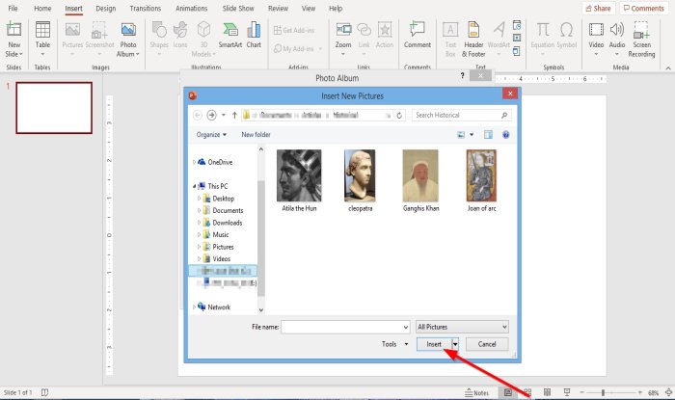Go up one folder level

click(234, 115)
